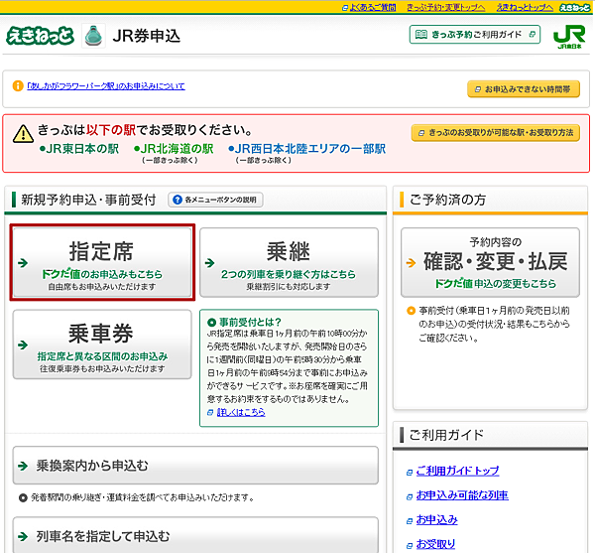Viewport: 595px width, 553px height.
Task: Click the green train icon beside JR券申込
Action: pyautogui.click(x=93, y=36)
